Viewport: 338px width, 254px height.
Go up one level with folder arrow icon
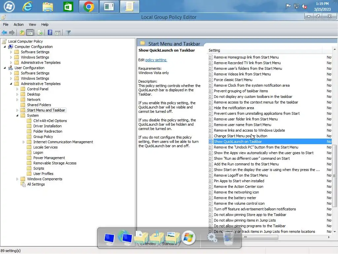pyautogui.click(x=22, y=33)
